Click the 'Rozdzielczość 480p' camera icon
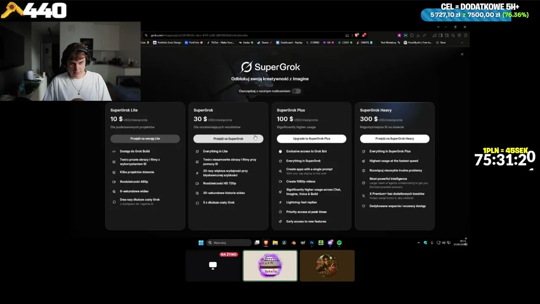Image resolution: width=540 pixels, height=304 pixels. [x=114, y=182]
